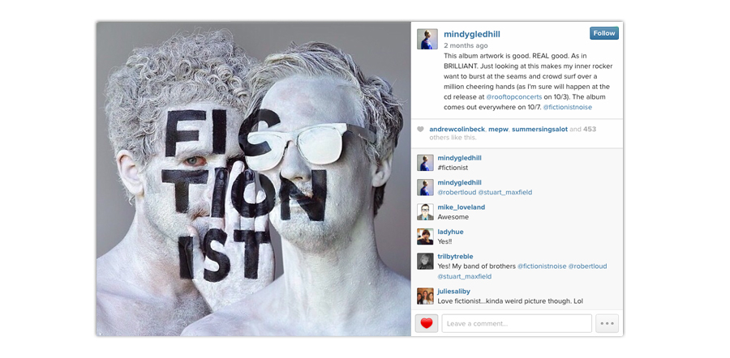Open the three-dots more options menu
Screen dimensions: 730x358
(x=607, y=323)
